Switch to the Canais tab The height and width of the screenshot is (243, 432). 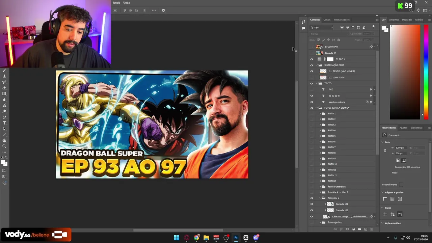[327, 20]
